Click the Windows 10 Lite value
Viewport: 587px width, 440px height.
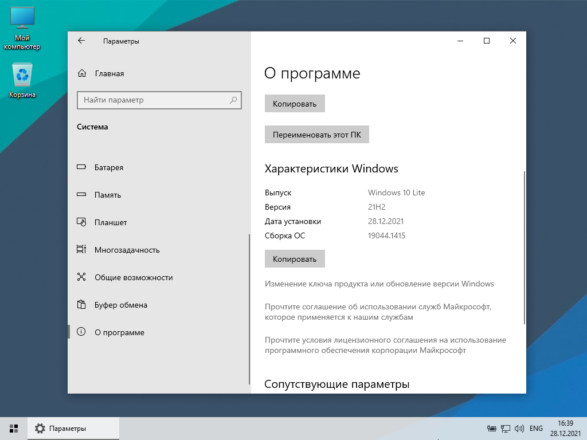[x=397, y=192]
